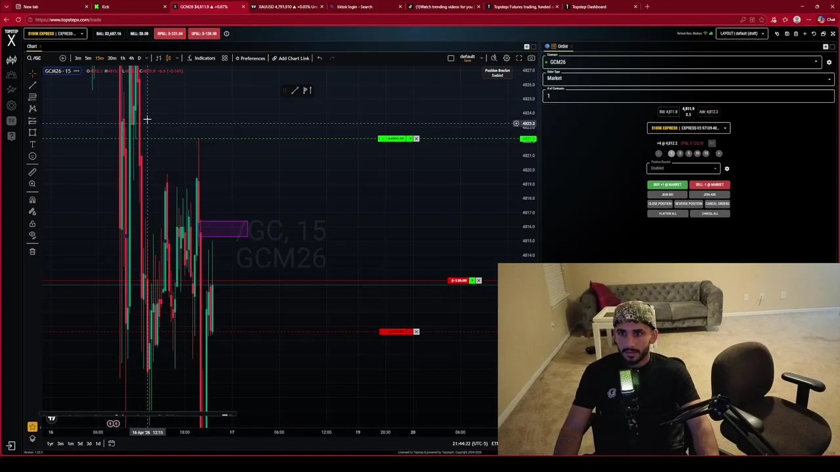Click the symbol search /GC field
The width and height of the screenshot is (840, 472).
[34, 58]
